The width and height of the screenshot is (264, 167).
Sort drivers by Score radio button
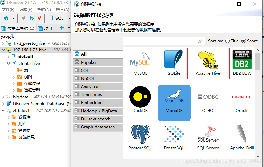[243, 41]
